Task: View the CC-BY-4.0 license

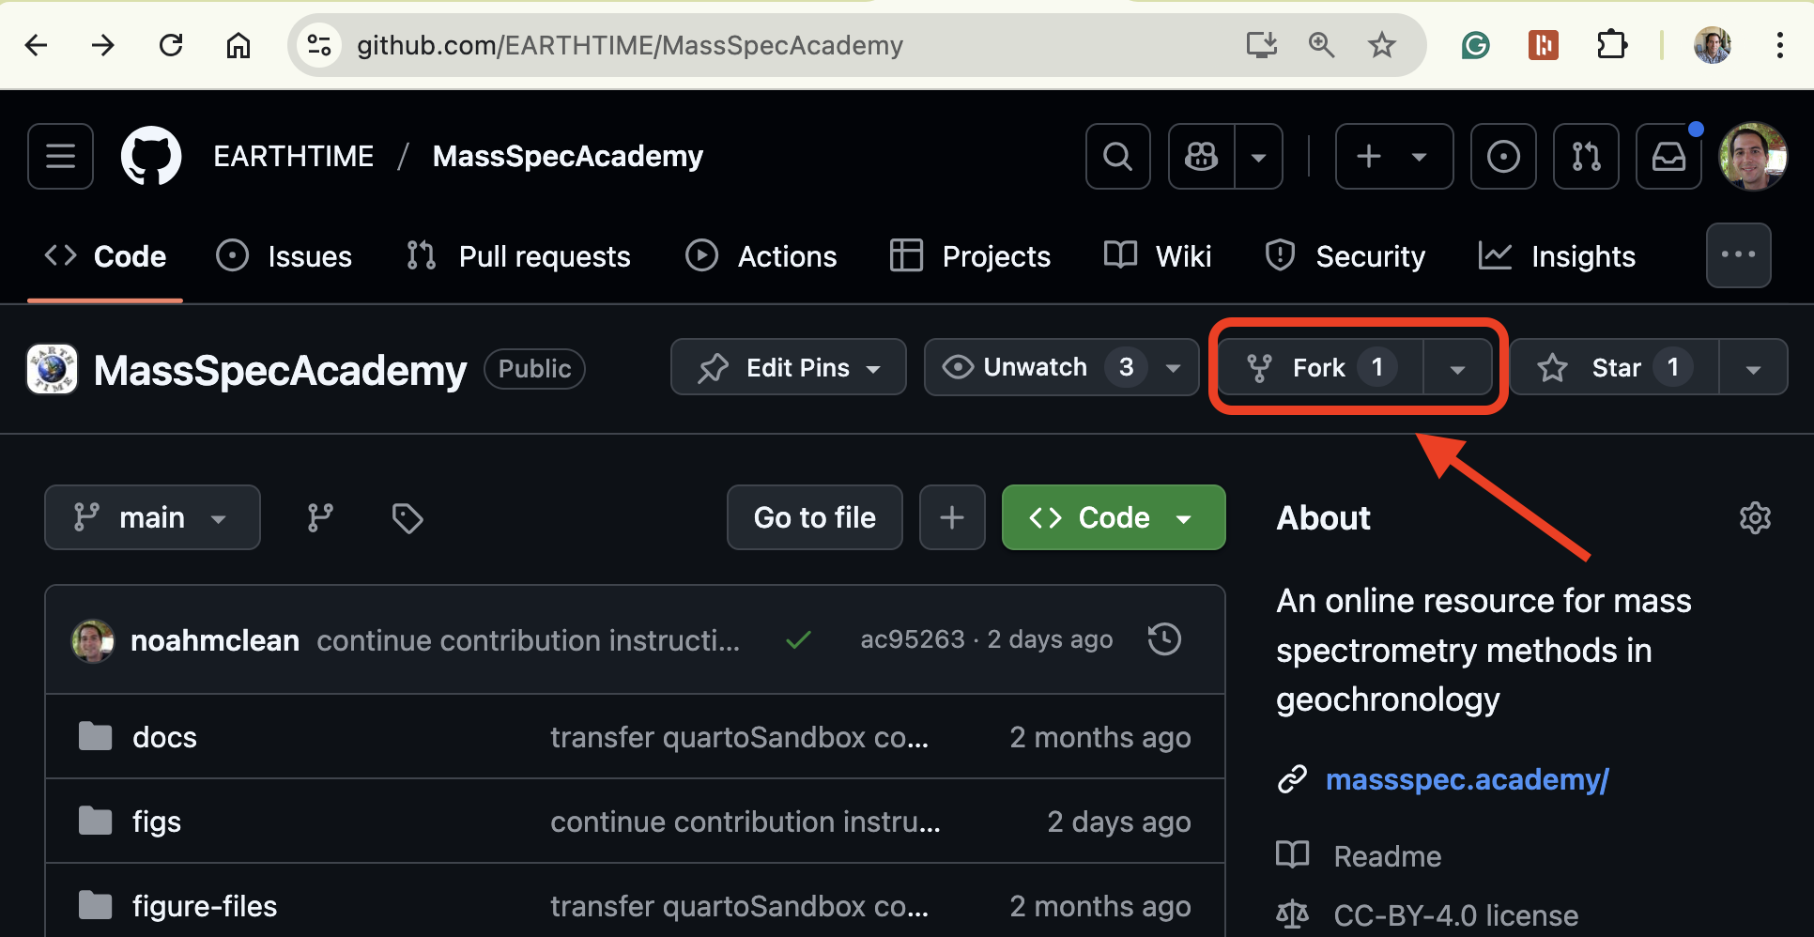Action: 1455,915
